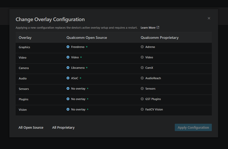Image resolution: width=228 pixels, height=149 pixels.
Task: Click the Vision row label
Action: pos(23,110)
